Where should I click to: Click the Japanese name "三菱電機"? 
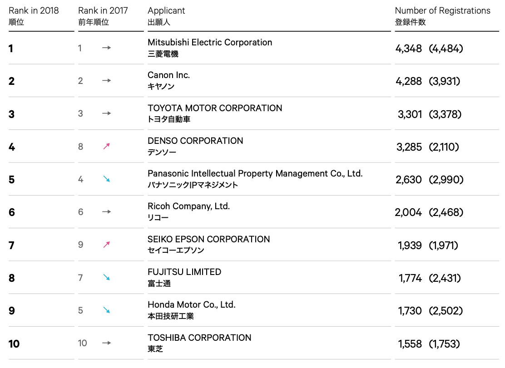pos(163,54)
